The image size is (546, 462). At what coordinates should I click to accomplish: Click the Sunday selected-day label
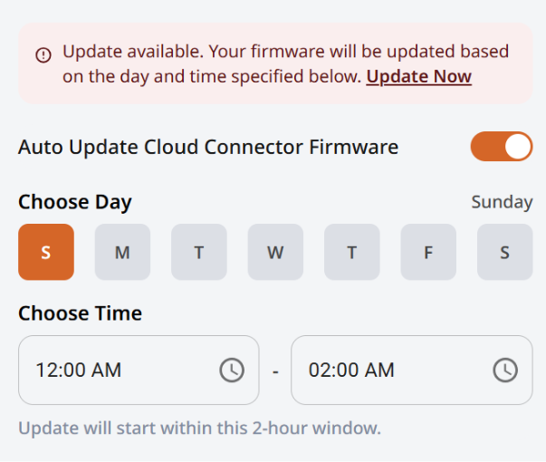pos(502,202)
